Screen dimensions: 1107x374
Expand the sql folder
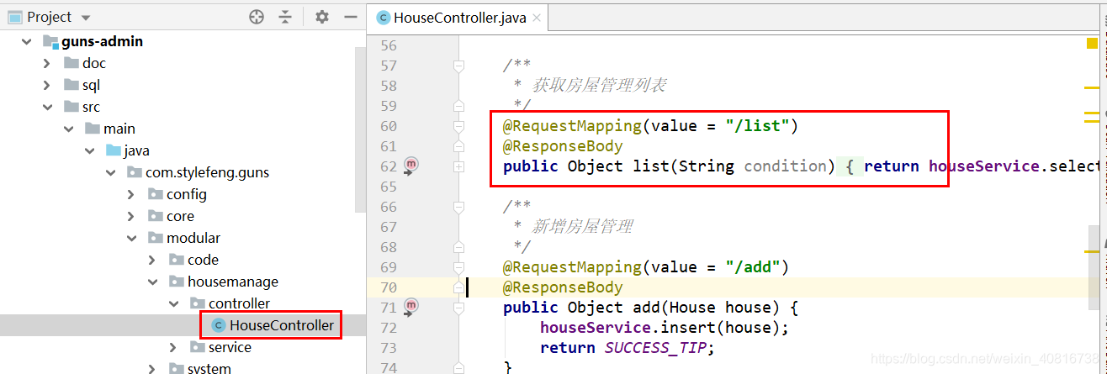coord(48,85)
